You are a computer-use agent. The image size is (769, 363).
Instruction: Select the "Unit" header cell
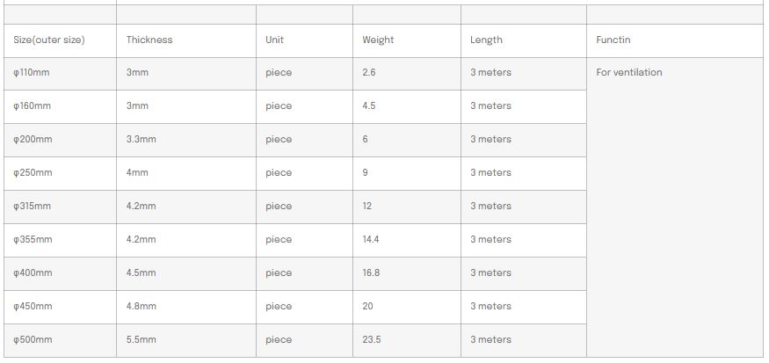click(275, 40)
